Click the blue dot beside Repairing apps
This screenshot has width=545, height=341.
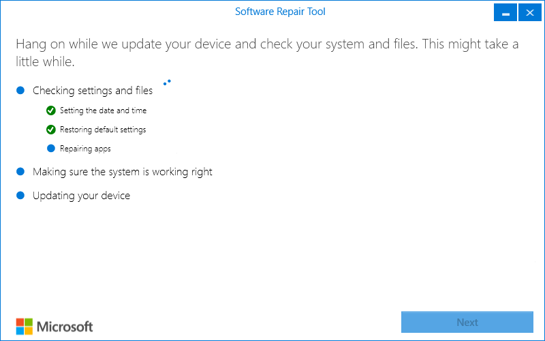(50, 149)
